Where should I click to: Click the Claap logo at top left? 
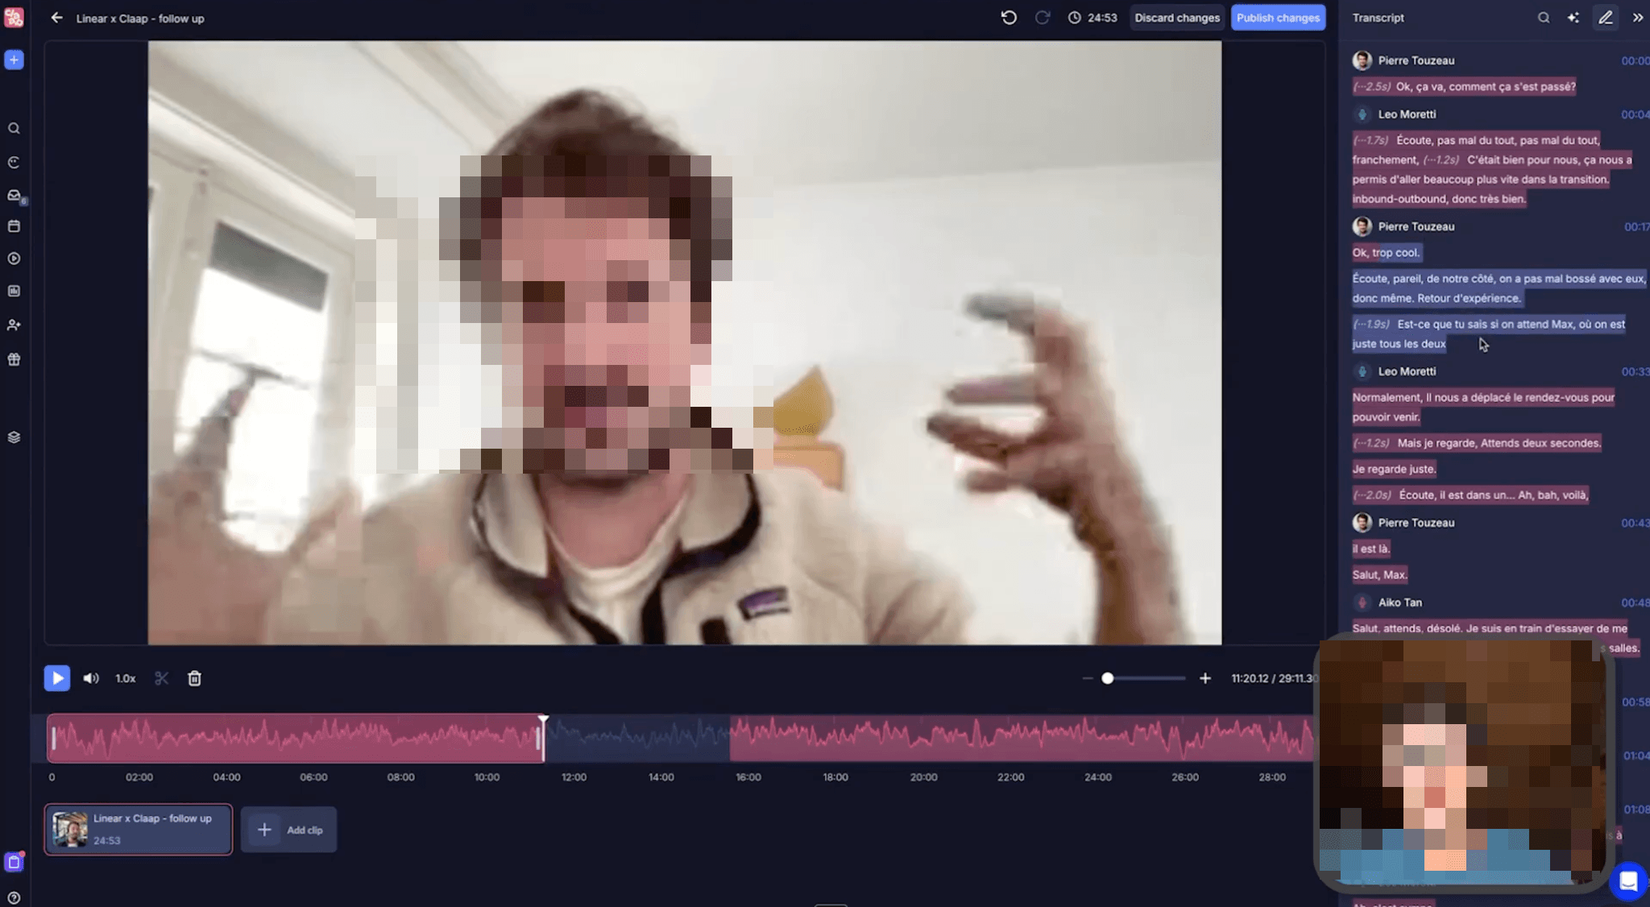(14, 18)
